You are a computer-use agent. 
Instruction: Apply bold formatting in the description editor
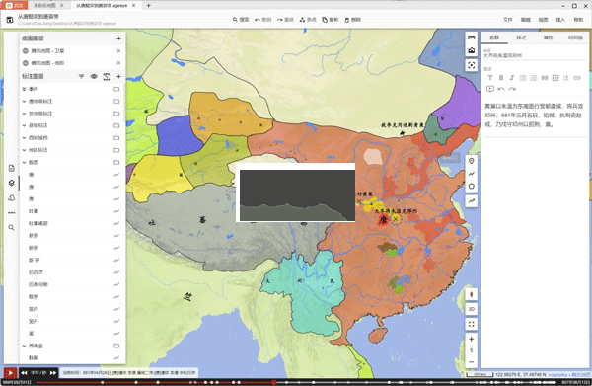(501, 78)
